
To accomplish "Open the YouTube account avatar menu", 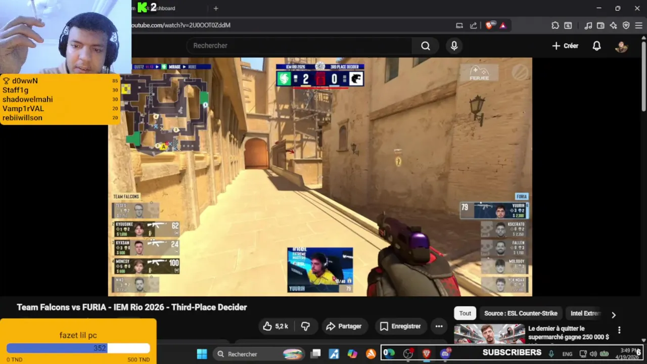I will (621, 46).
